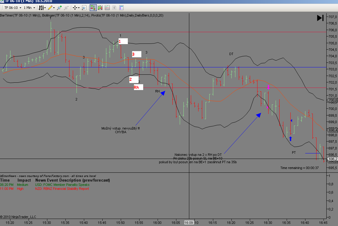Open the chart style bars dropdown
The image size is (338, 226).
pos(42,8)
